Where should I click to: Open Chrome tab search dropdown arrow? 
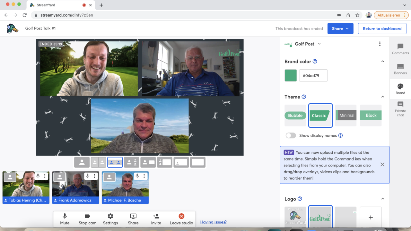[405, 5]
